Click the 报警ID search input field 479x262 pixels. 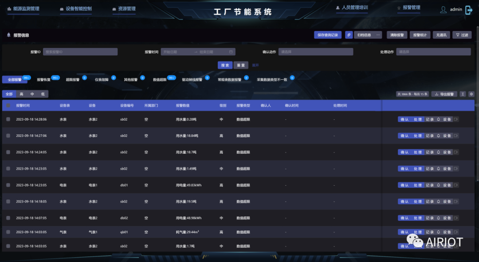(x=80, y=52)
